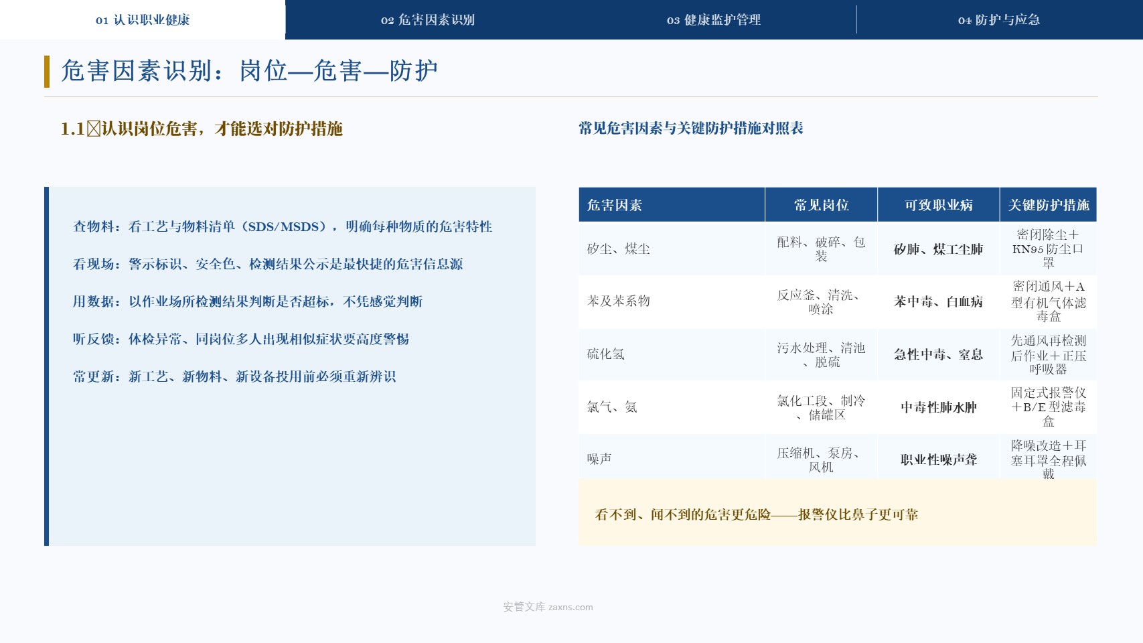This screenshot has width=1143, height=643.
Task: Select the 反应釜、清洗、喷涂 cell
Action: (x=821, y=301)
